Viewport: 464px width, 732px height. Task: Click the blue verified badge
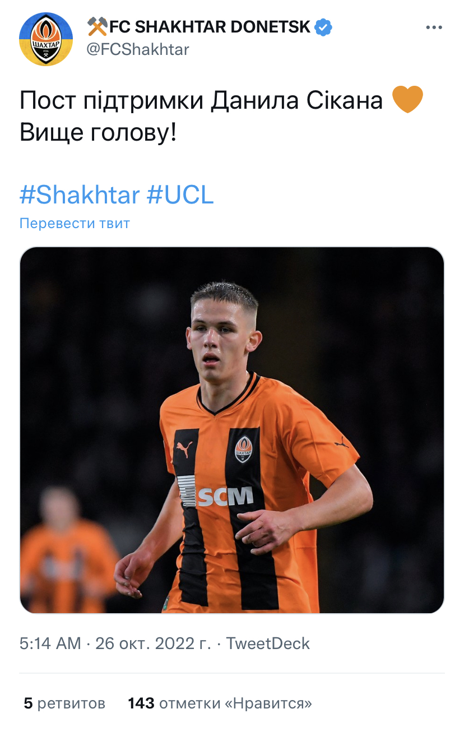point(323,27)
